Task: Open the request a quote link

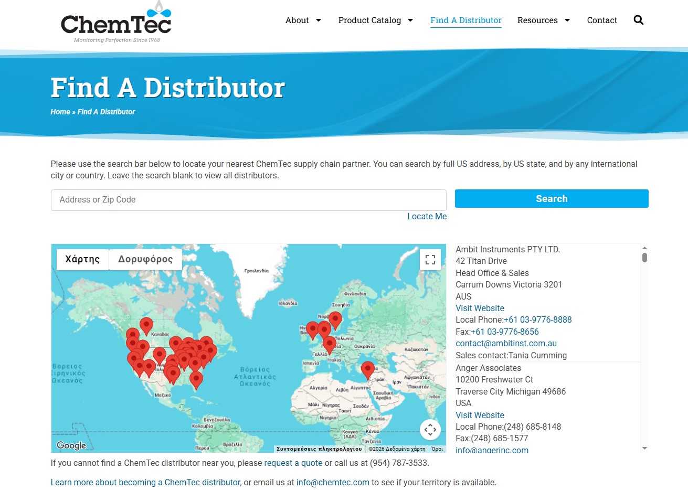Action: pos(293,463)
